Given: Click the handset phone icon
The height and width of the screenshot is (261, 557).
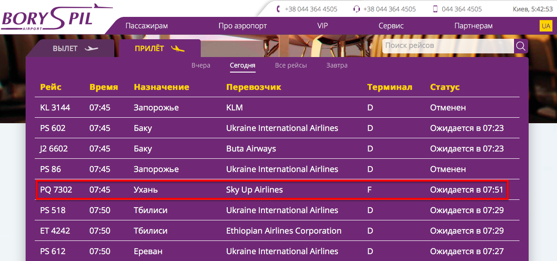Looking at the screenshot, I should [x=279, y=9].
